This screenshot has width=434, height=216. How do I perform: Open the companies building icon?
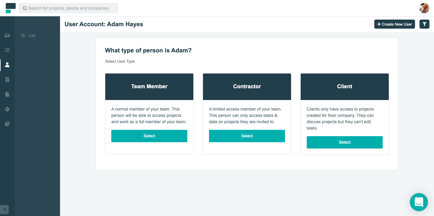[x=7, y=80]
